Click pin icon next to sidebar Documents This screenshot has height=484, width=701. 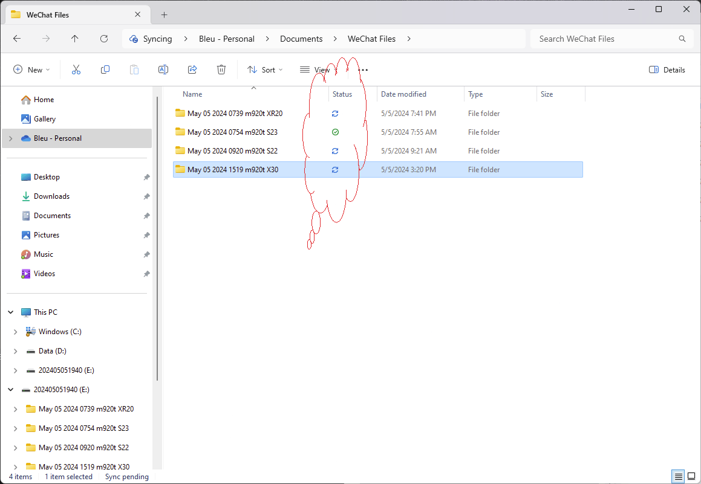(x=146, y=216)
